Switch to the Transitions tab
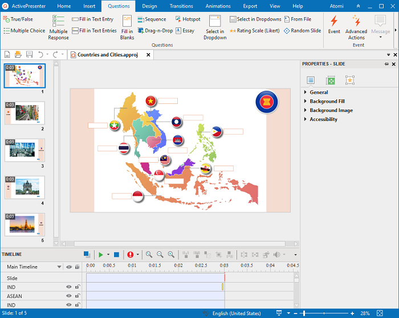The width and height of the screenshot is (399, 318). click(181, 6)
